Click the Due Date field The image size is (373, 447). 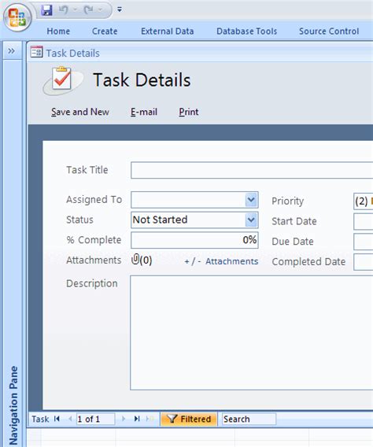(364, 242)
